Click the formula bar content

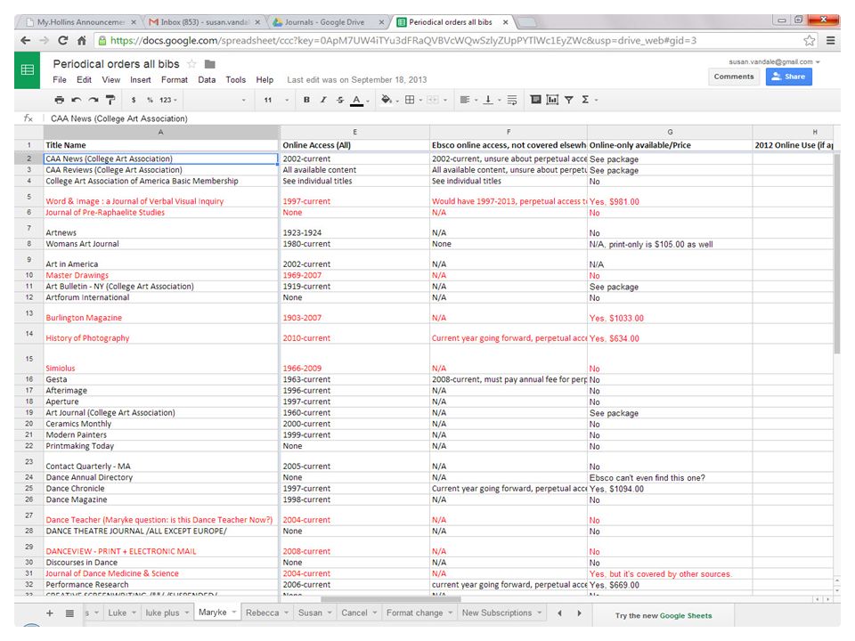pos(118,118)
